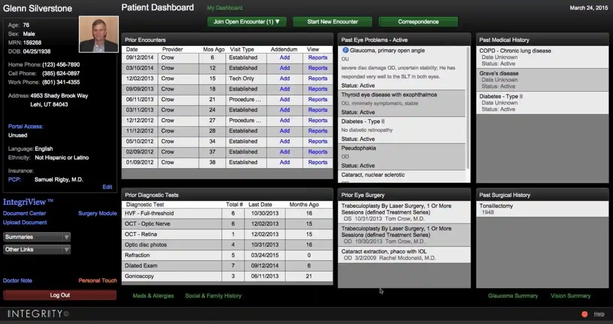Go to My Dashboard link
Image resolution: width=613 pixels, height=324 pixels.
click(225, 8)
